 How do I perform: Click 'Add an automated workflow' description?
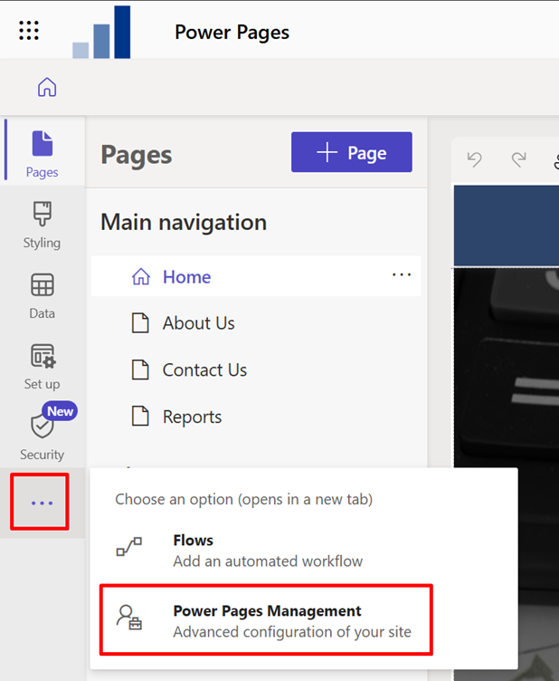268,561
